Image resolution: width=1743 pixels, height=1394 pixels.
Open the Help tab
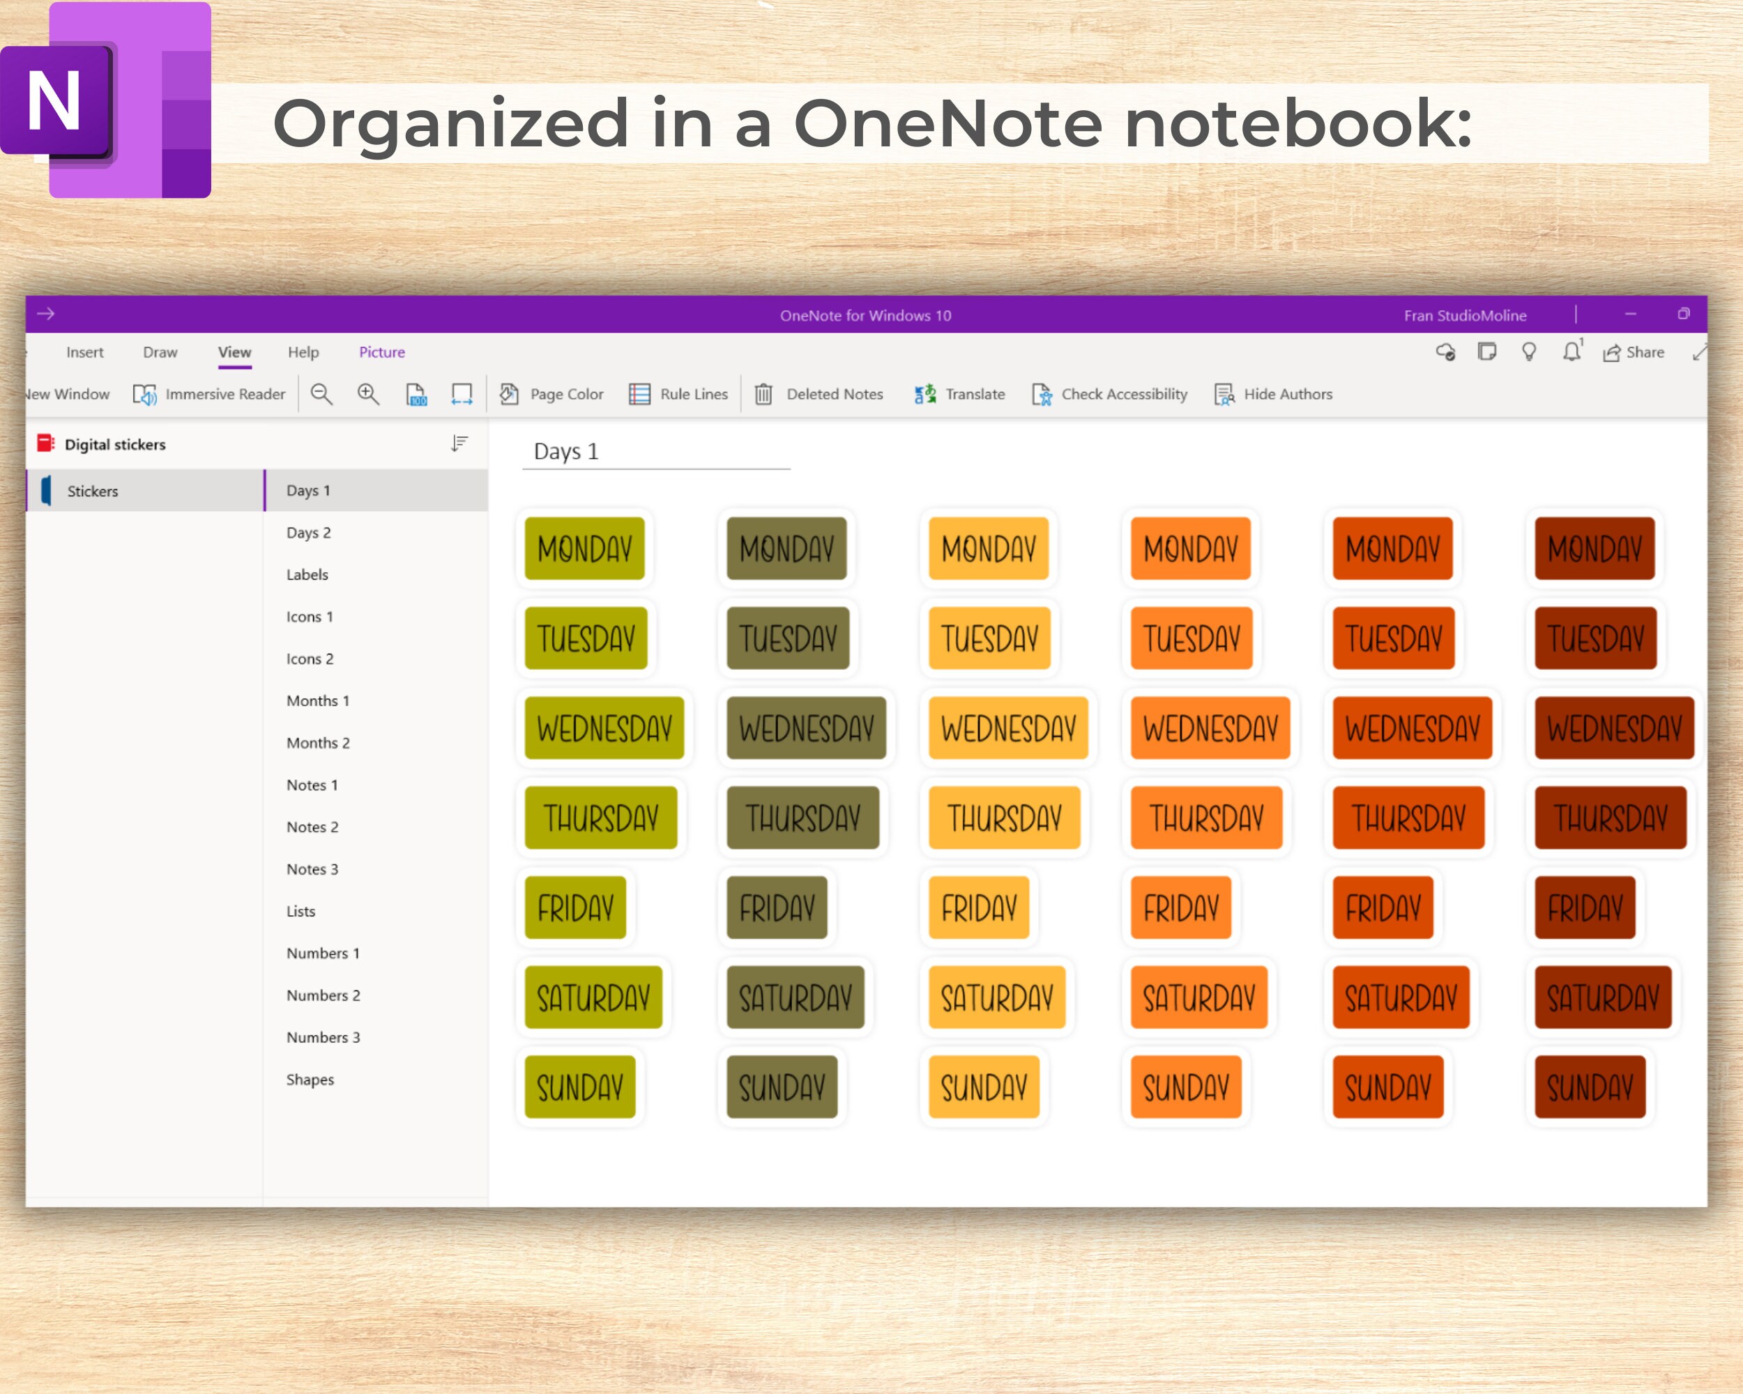pos(303,353)
